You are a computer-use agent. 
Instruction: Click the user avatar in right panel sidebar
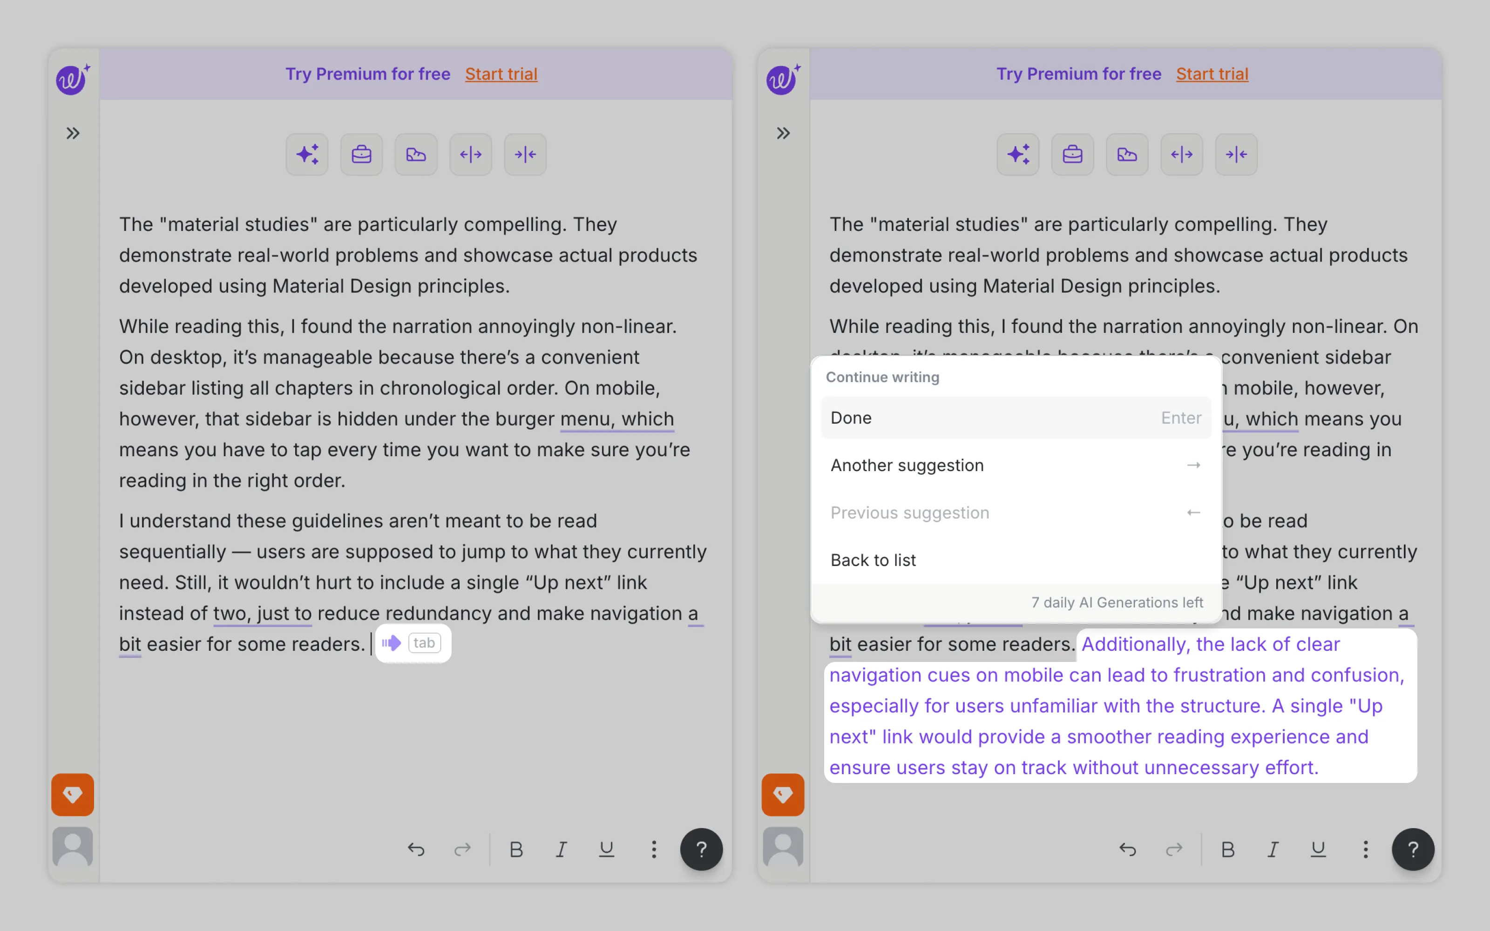783,847
